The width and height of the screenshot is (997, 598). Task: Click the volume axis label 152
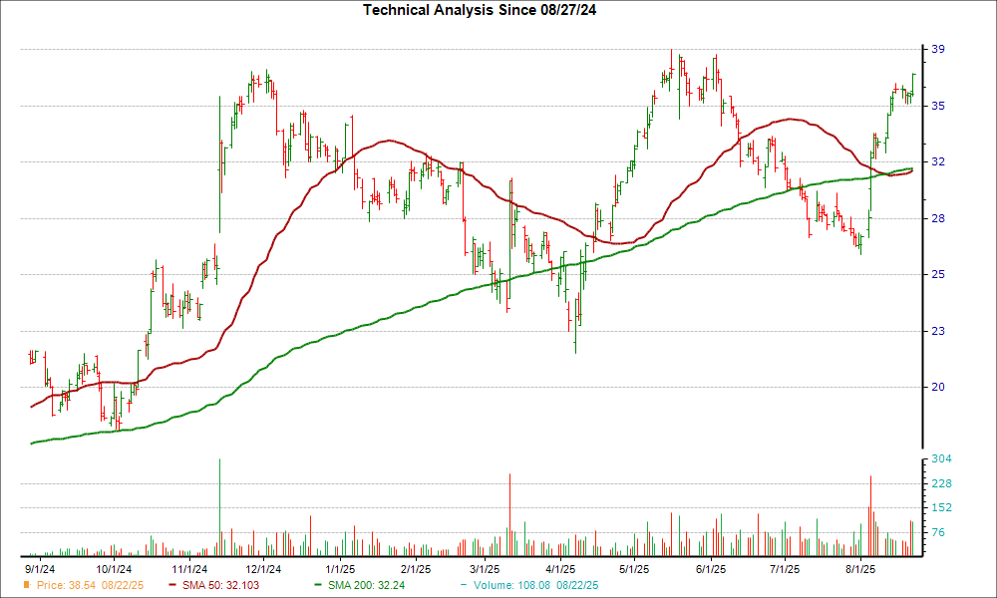pos(942,507)
